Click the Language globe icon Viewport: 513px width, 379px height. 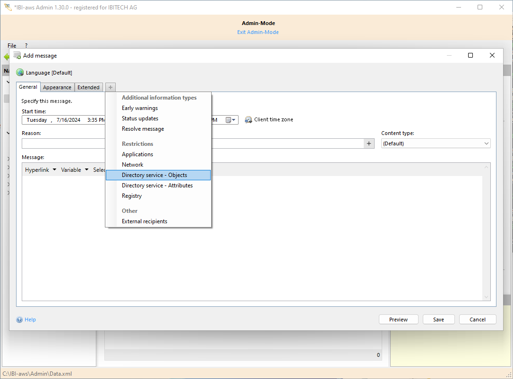20,73
